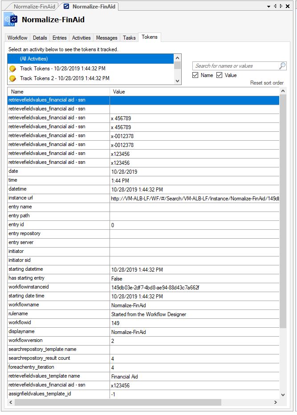Toggle the Value search checkbox
Viewport: 297px width, 415px height.
tap(220, 75)
